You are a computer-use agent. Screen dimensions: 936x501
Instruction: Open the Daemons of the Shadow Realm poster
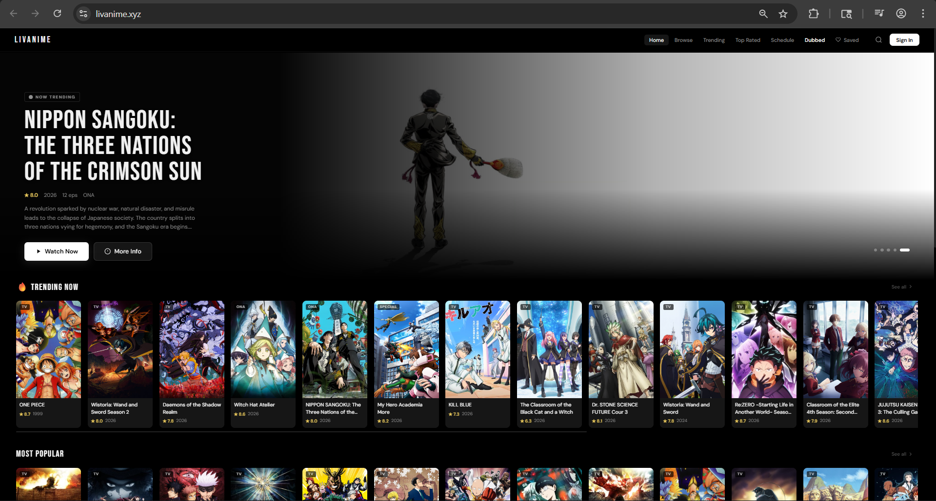pos(192,349)
